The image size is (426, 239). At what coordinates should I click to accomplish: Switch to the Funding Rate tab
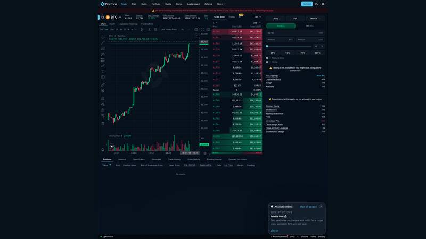148,24
